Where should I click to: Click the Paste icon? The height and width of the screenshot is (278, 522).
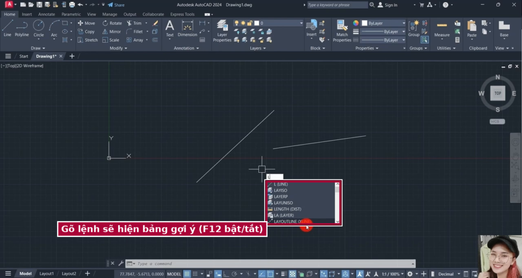(472, 28)
